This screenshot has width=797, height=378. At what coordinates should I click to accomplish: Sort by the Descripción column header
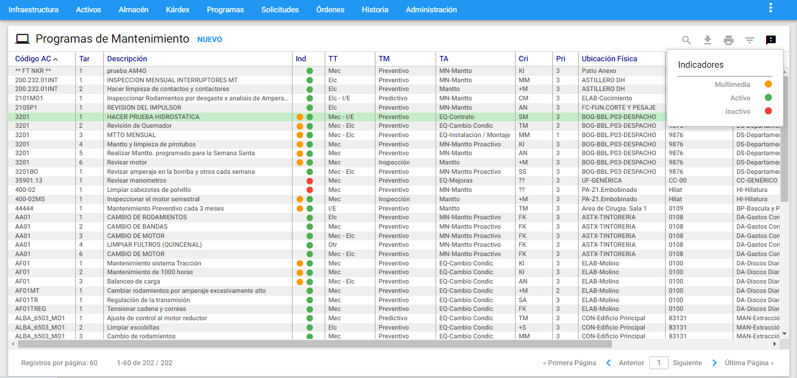(127, 59)
